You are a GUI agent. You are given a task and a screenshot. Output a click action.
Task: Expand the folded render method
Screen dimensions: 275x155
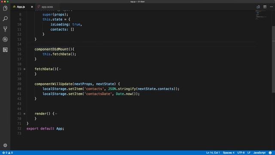click(x=24, y=114)
